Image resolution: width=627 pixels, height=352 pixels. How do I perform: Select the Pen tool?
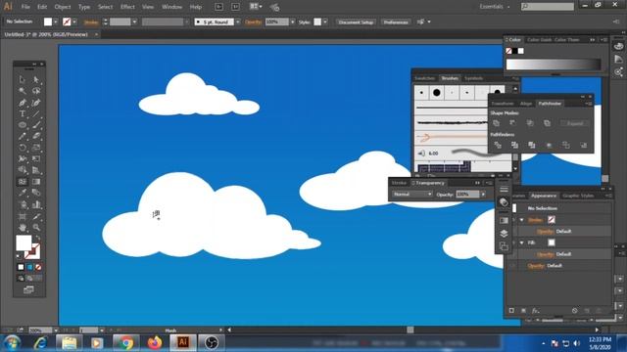coord(22,103)
